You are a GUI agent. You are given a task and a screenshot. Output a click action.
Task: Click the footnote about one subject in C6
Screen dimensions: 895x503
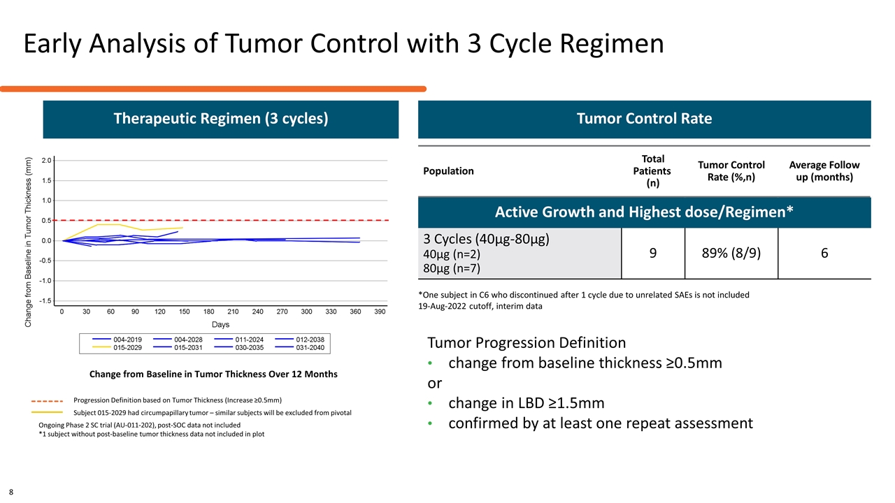point(584,295)
